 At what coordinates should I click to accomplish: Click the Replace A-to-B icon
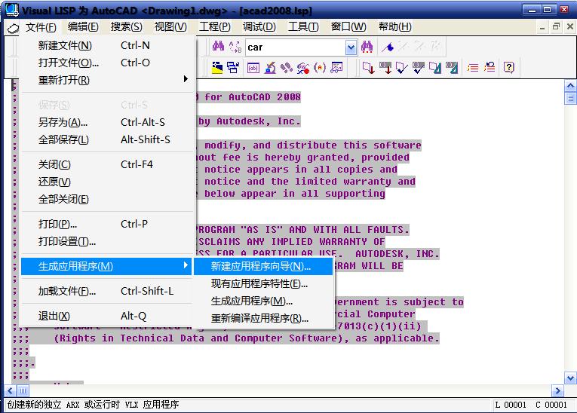tap(235, 47)
